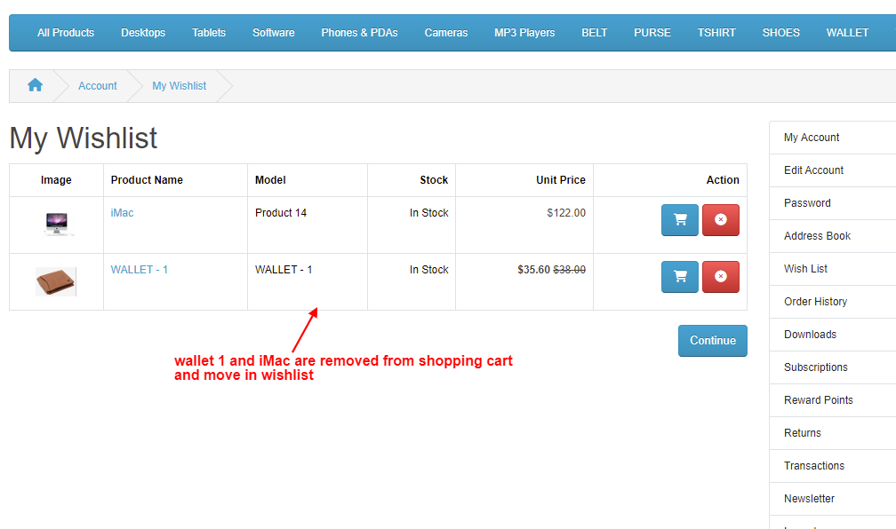This screenshot has height=529, width=896.
Task: Open Phones & PDAs category
Action: 359,33
